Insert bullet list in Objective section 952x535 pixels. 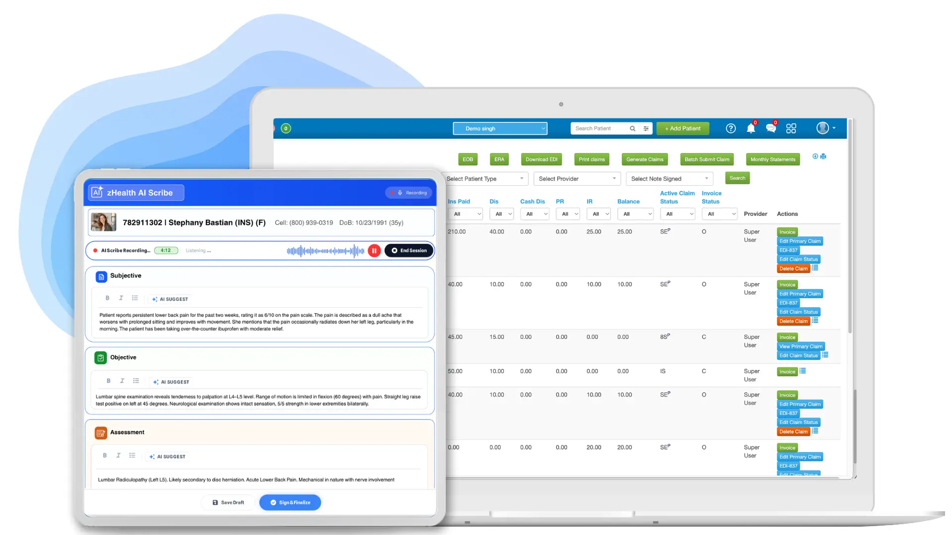coord(136,381)
